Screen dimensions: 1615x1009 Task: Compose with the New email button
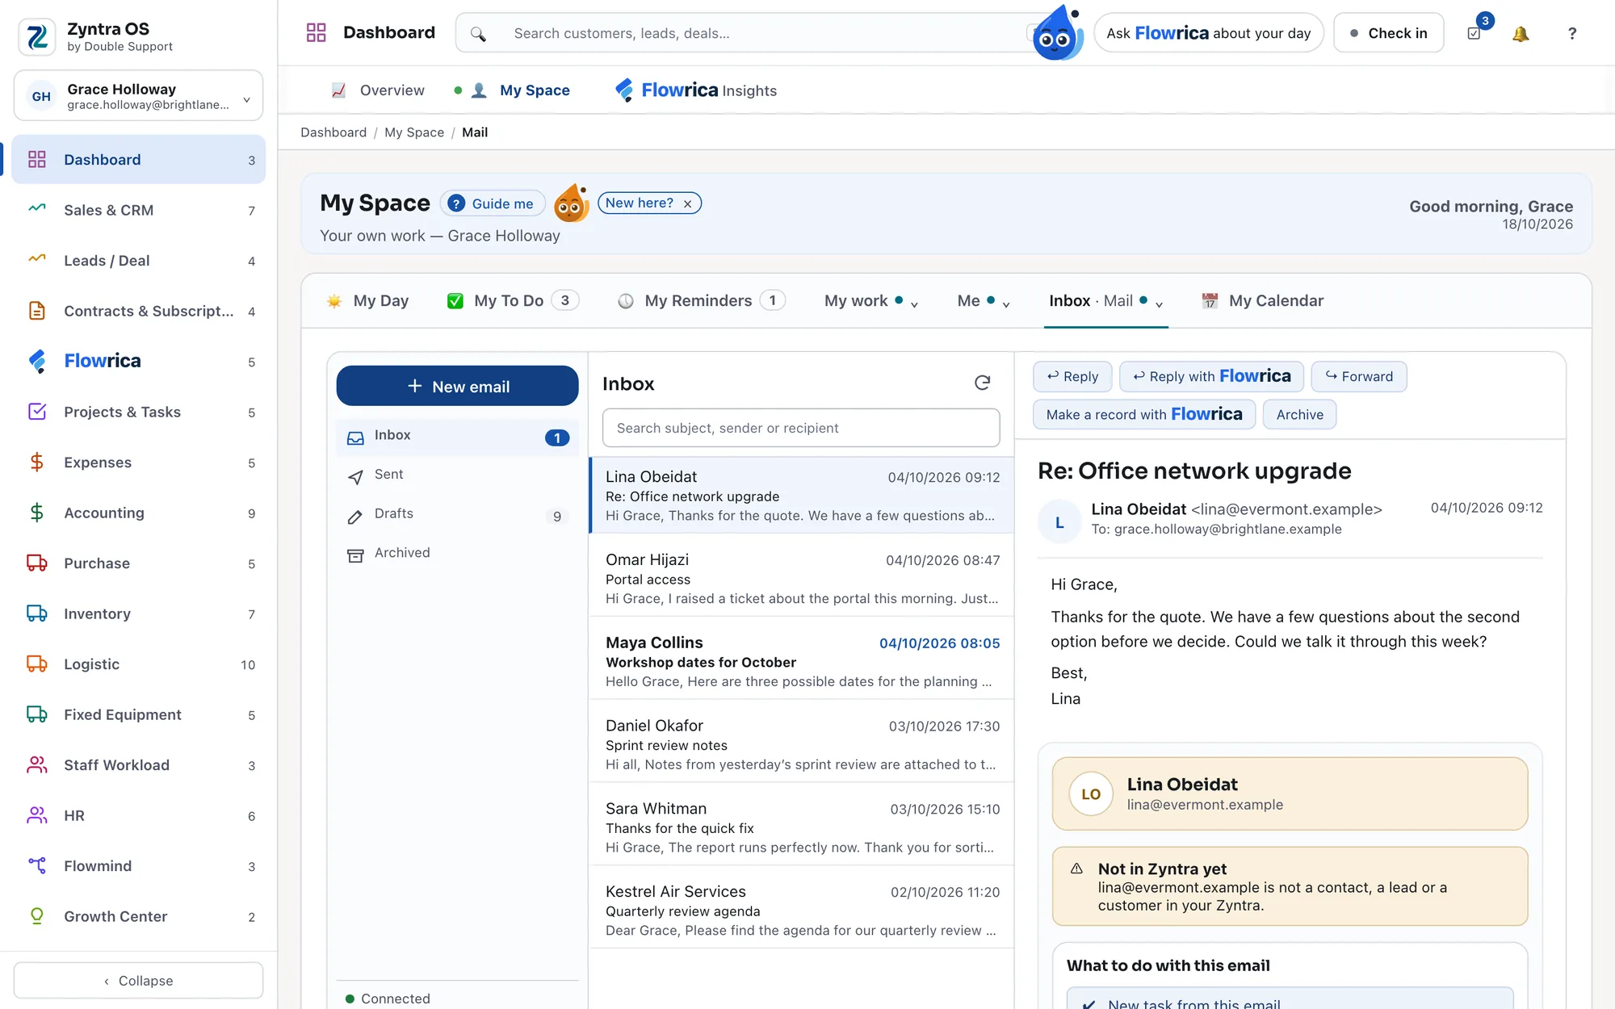pyautogui.click(x=457, y=386)
